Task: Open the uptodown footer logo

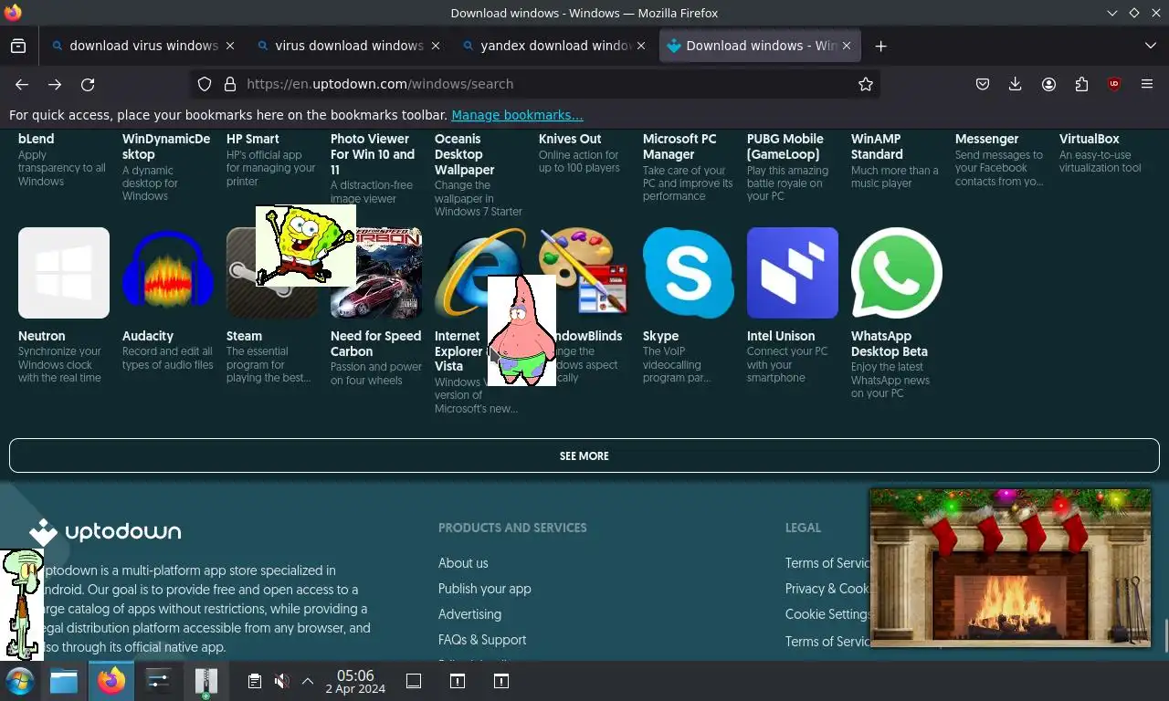Action: (105, 531)
